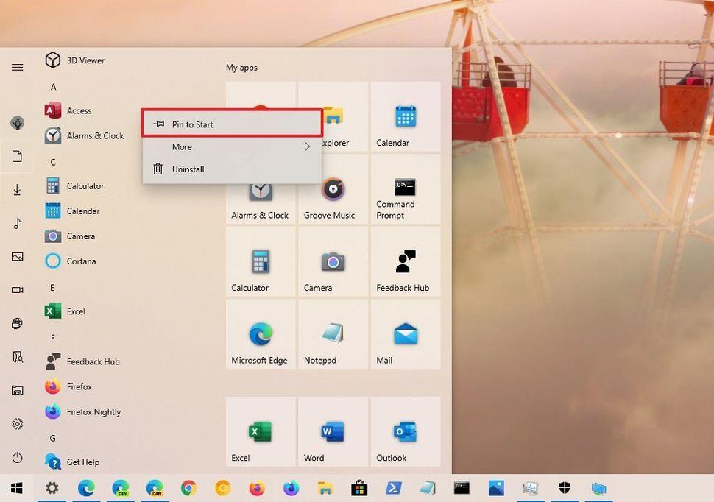Viewport: 714px width, 502px height.
Task: Open Edge Dev from the taskbar
Action: [120, 488]
